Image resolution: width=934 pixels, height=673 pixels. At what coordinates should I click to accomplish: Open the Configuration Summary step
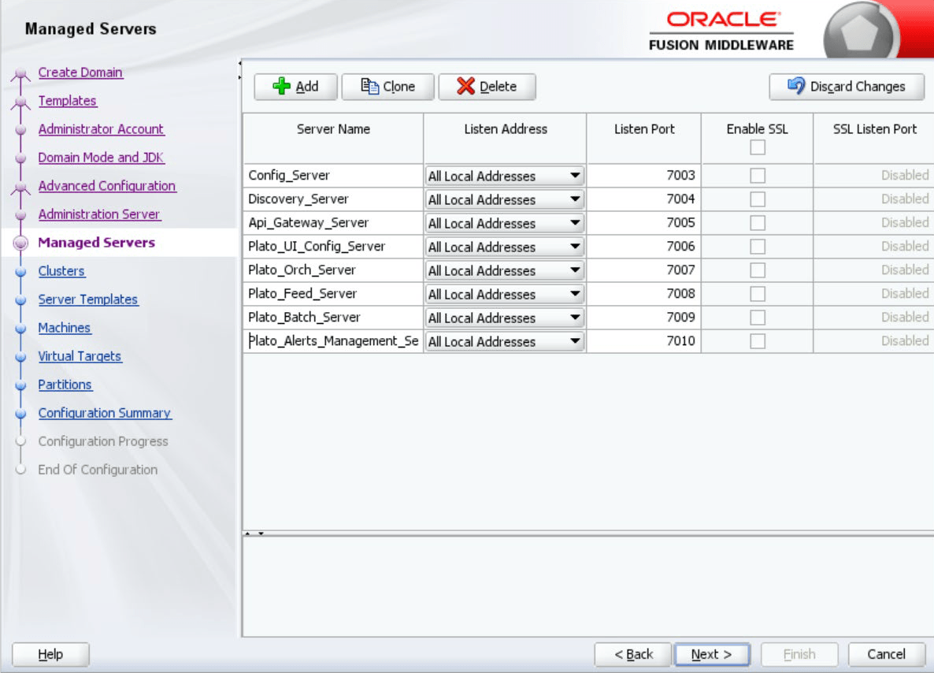click(x=104, y=413)
